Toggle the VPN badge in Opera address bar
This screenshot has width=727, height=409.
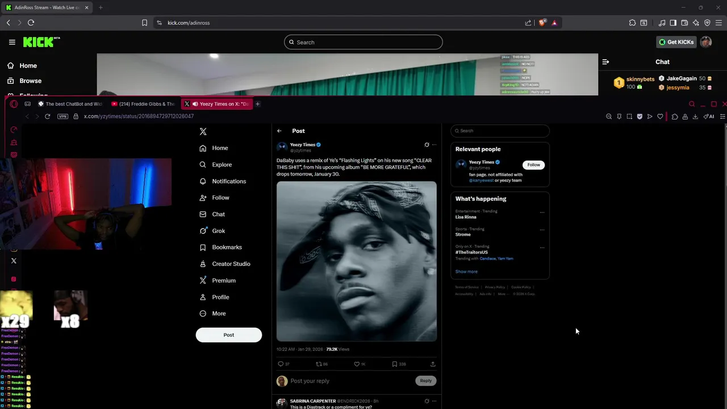tap(63, 116)
